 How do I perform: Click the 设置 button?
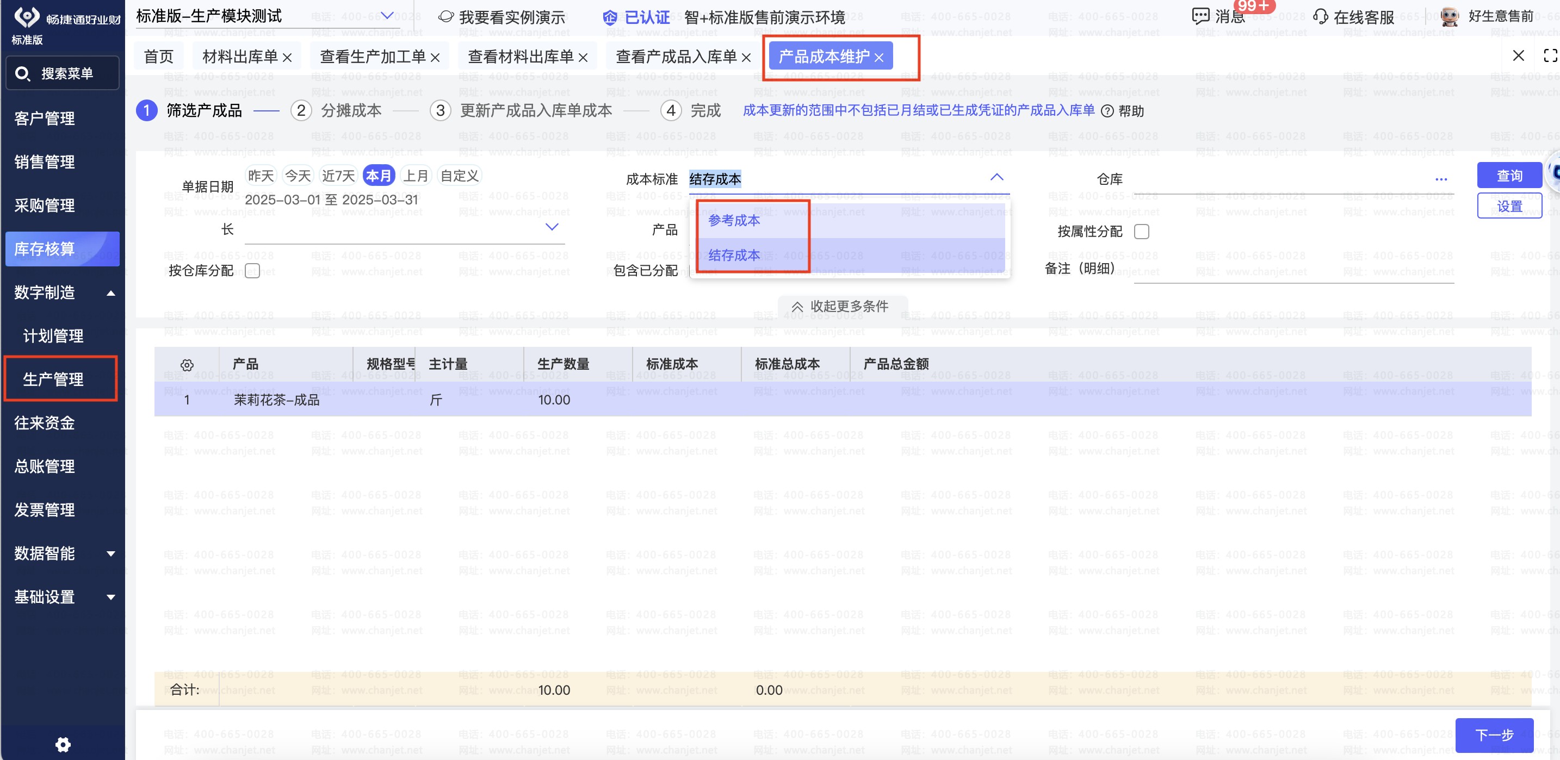tap(1509, 207)
